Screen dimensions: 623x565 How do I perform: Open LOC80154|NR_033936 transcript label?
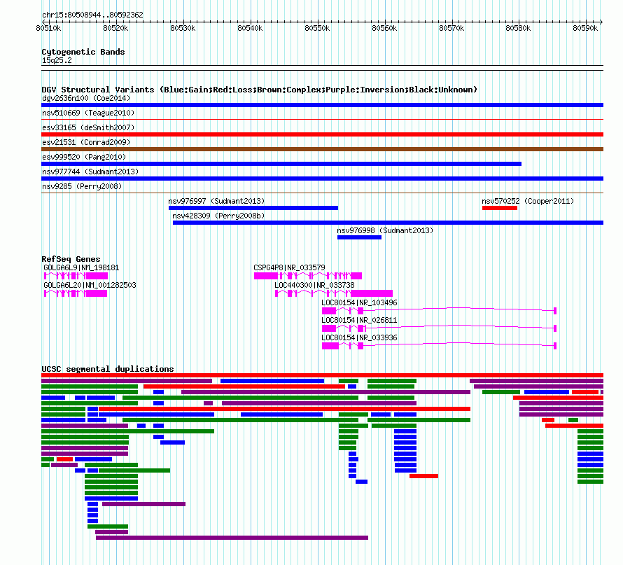pos(359,337)
